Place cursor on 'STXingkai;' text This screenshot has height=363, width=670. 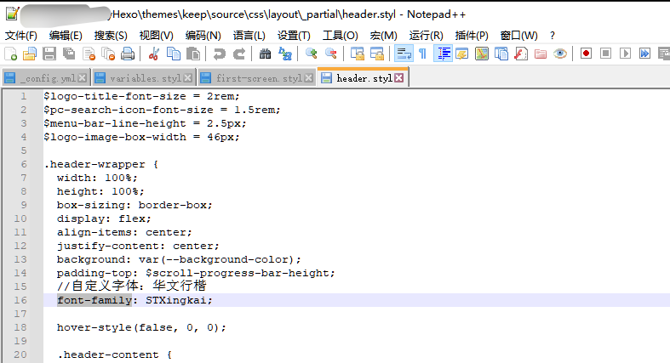point(179,300)
